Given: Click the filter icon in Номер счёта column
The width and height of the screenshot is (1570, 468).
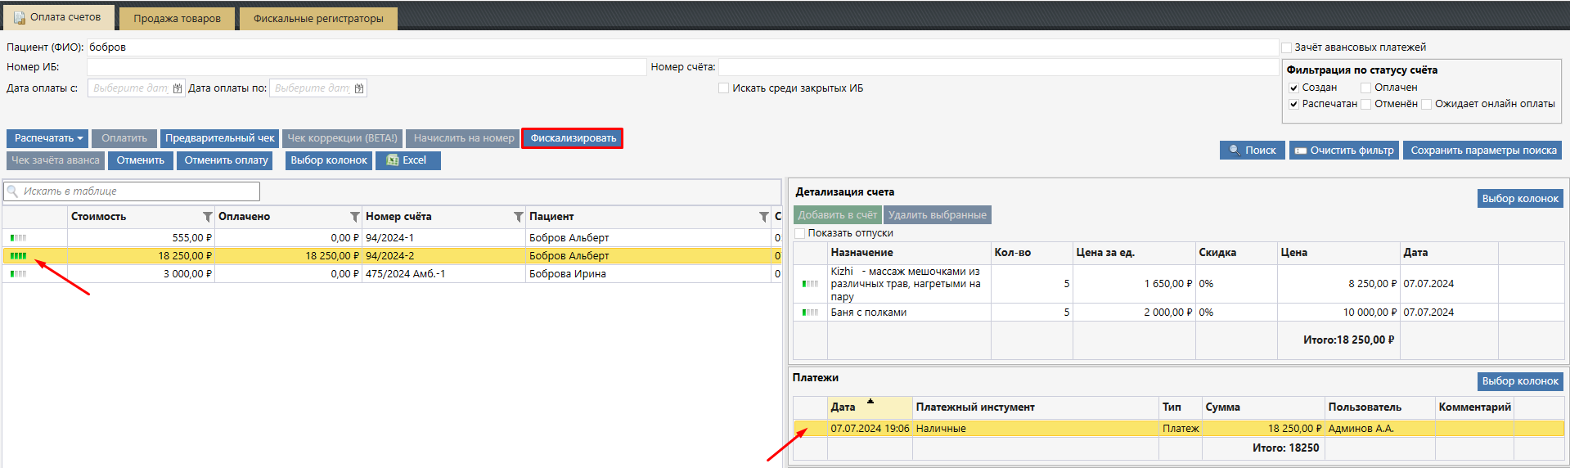Looking at the screenshot, I should [518, 217].
